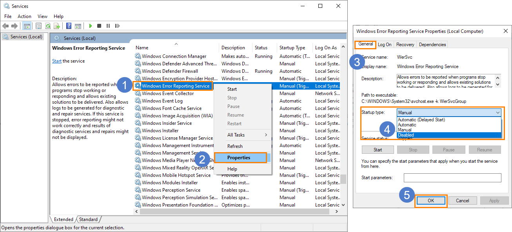Choose Start in the context menu
This screenshot has height=232, width=512.
coord(242,89)
